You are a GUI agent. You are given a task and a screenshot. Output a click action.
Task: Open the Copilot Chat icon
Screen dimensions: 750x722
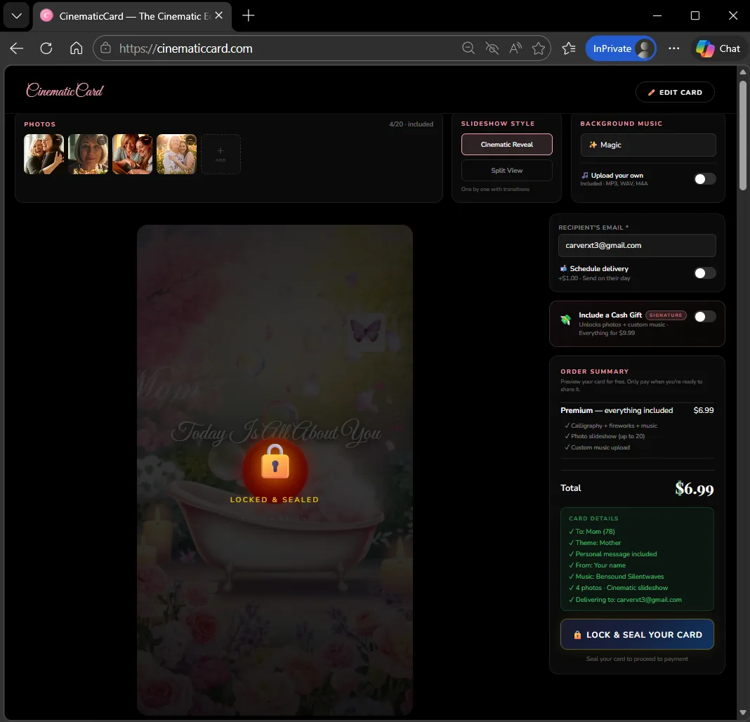tap(718, 48)
